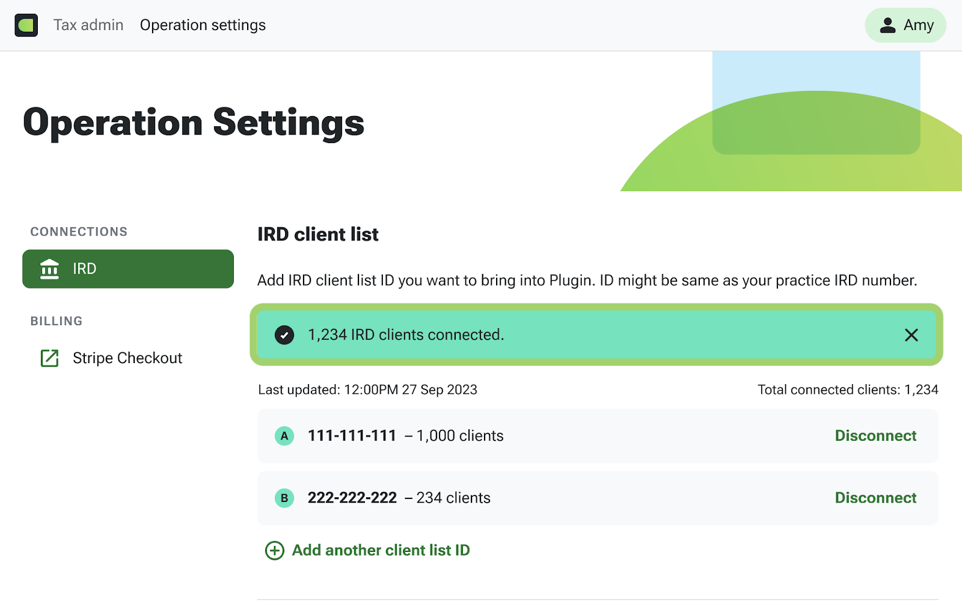Disconnect client list 111-111-111
This screenshot has width=962, height=603.
(875, 436)
